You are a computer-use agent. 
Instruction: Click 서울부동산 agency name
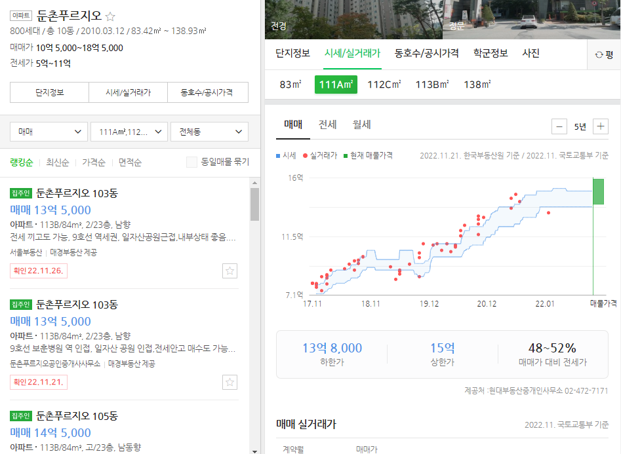(x=26, y=252)
